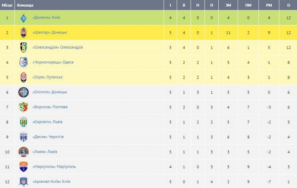The image size is (297, 188).
Task: Follow the «Львів» Львів team link
Action: [x=45, y=152]
